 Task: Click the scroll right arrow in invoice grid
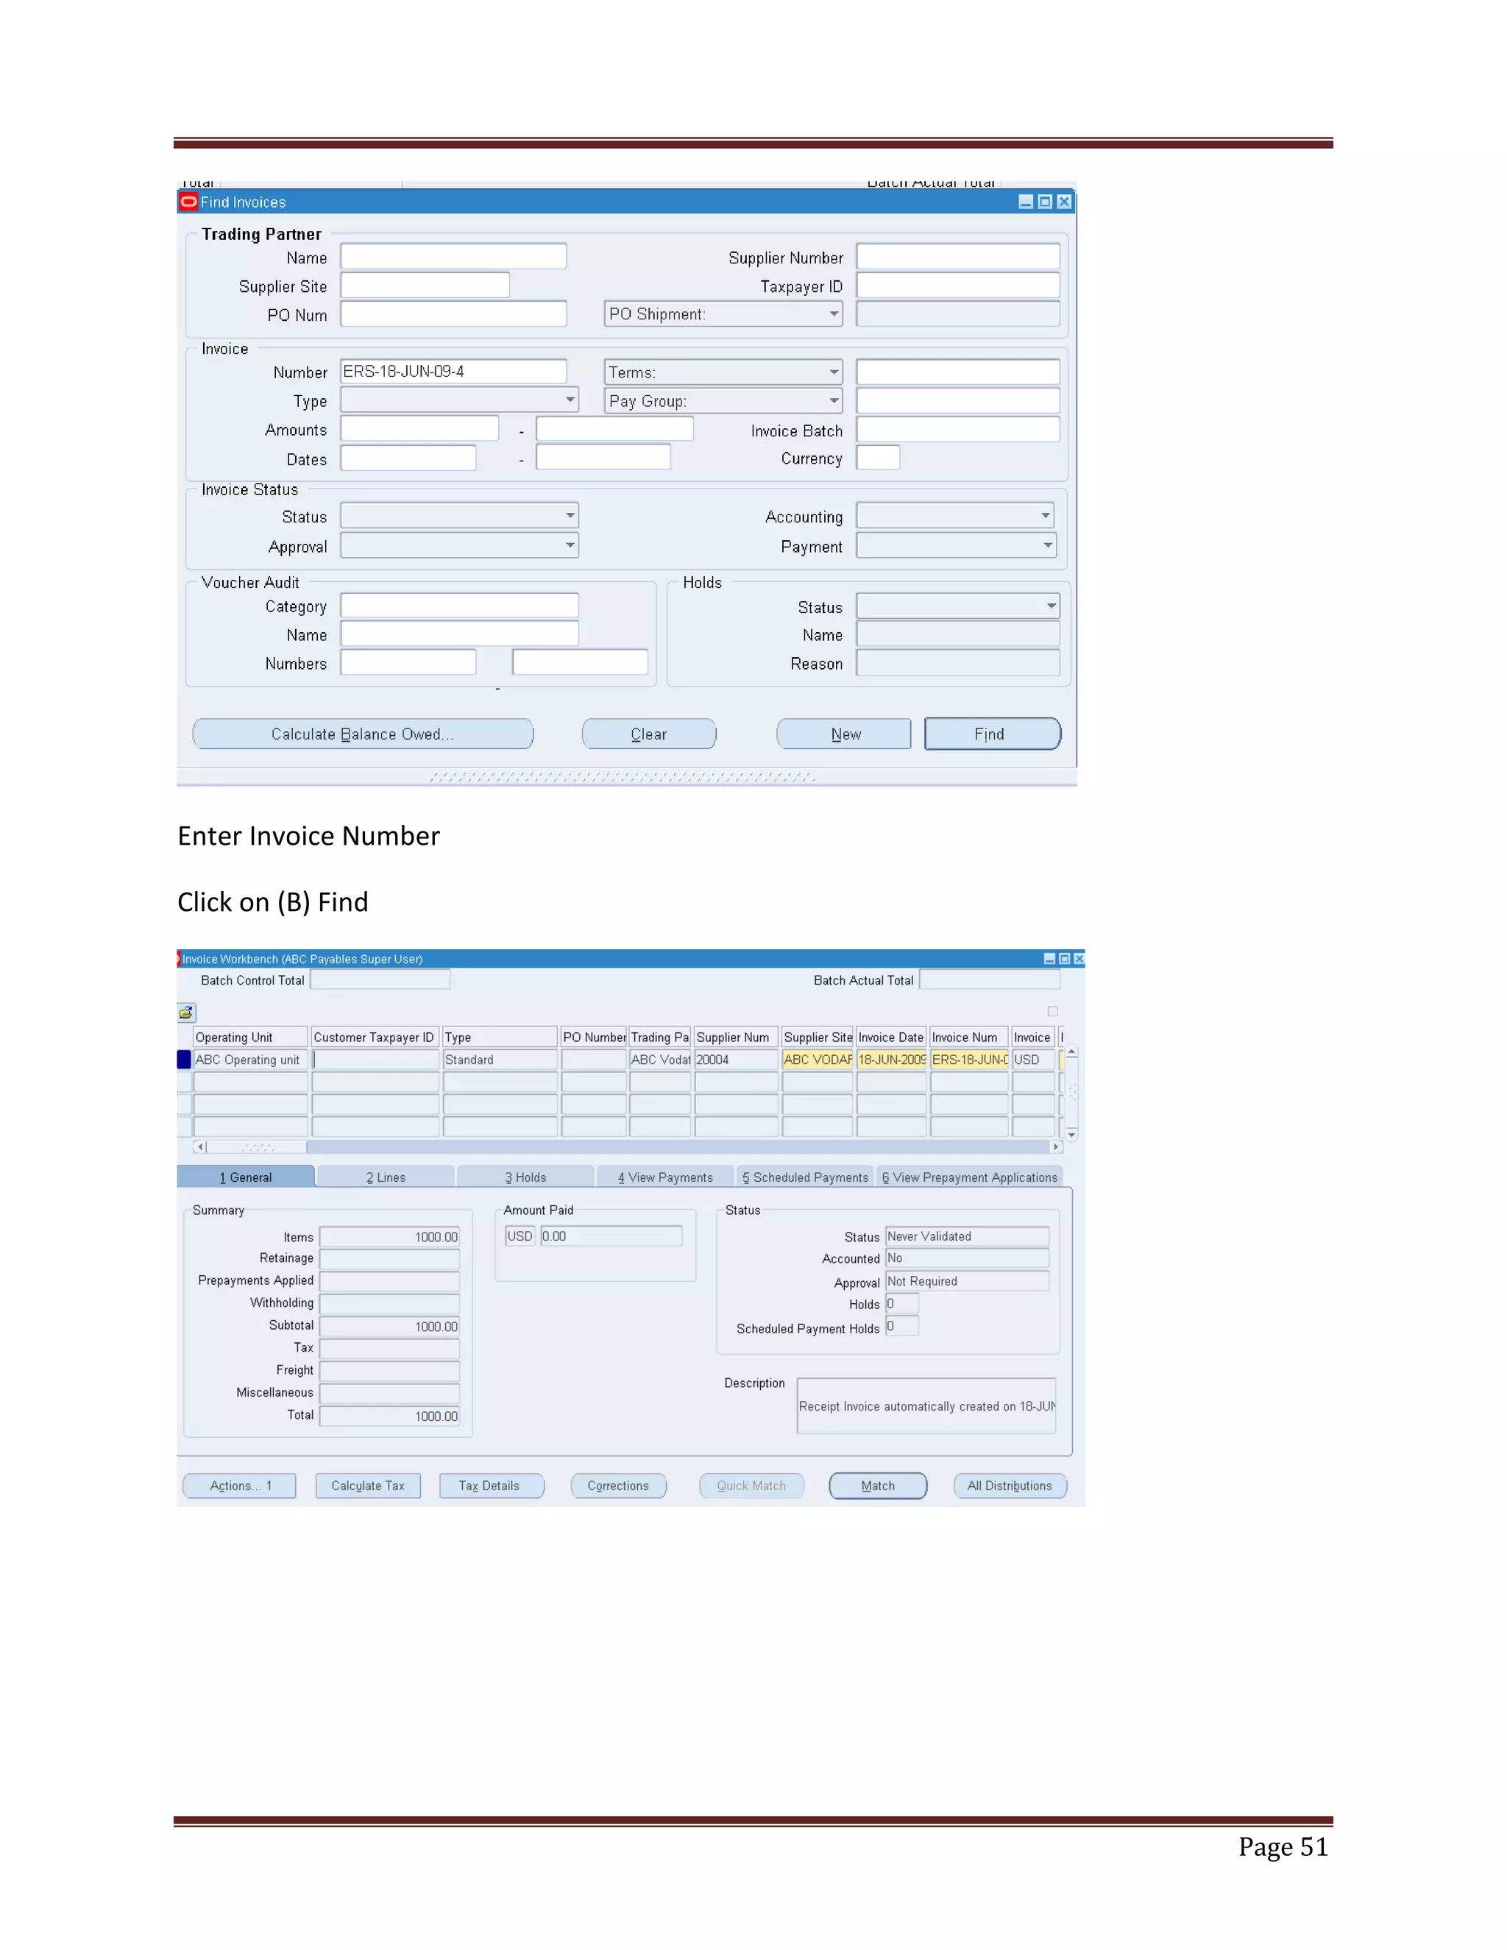[x=1056, y=1146]
